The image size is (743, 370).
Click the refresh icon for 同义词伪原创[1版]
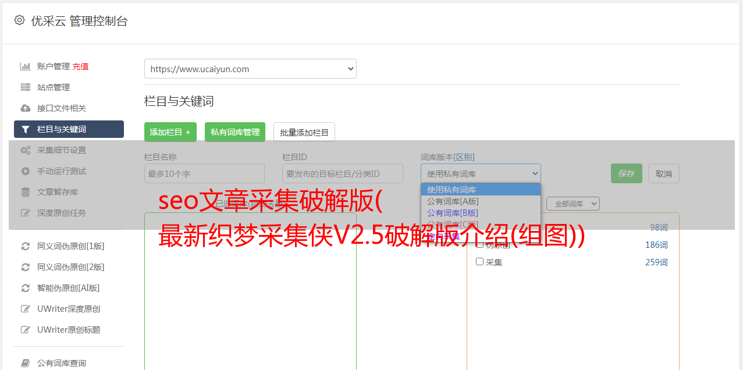26,246
